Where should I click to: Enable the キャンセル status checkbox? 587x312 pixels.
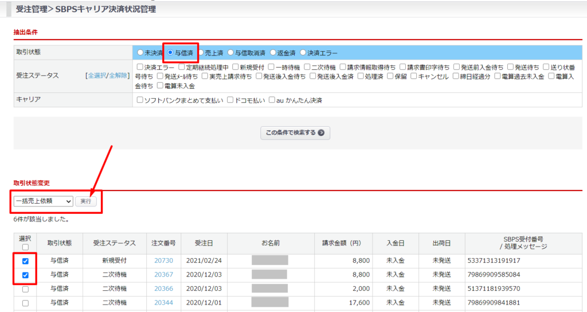pyautogui.click(x=414, y=76)
